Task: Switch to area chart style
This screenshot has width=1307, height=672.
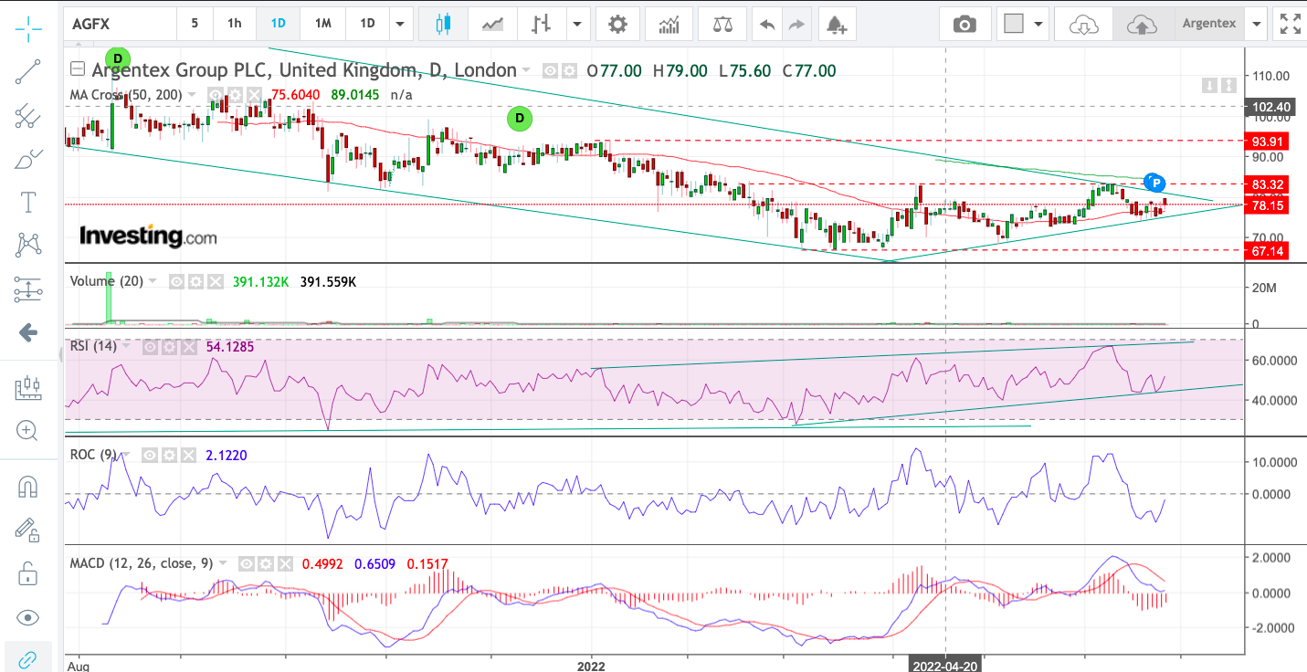Action: pos(492,24)
